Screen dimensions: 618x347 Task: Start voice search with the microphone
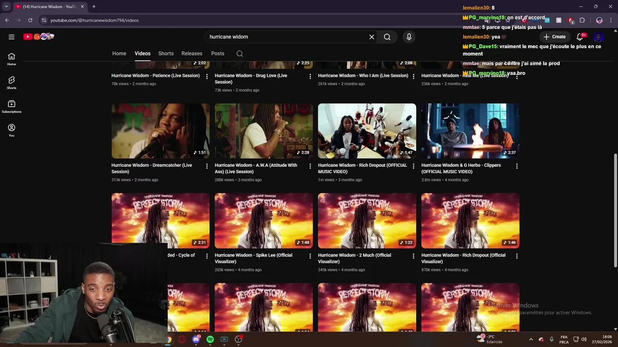pyautogui.click(x=409, y=37)
